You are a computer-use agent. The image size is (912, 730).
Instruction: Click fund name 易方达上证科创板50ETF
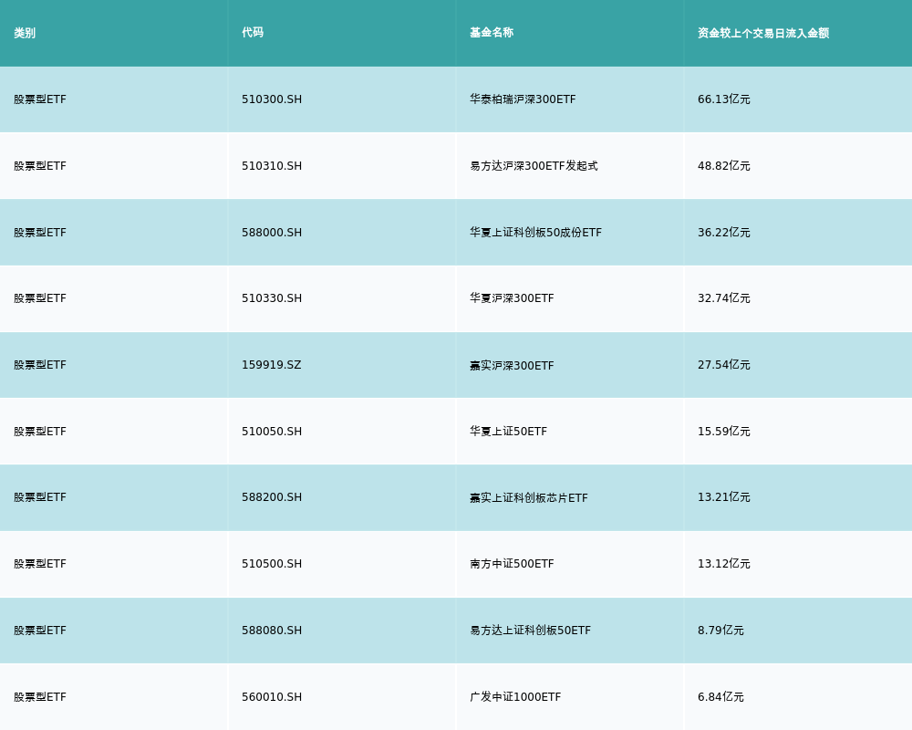(530, 631)
